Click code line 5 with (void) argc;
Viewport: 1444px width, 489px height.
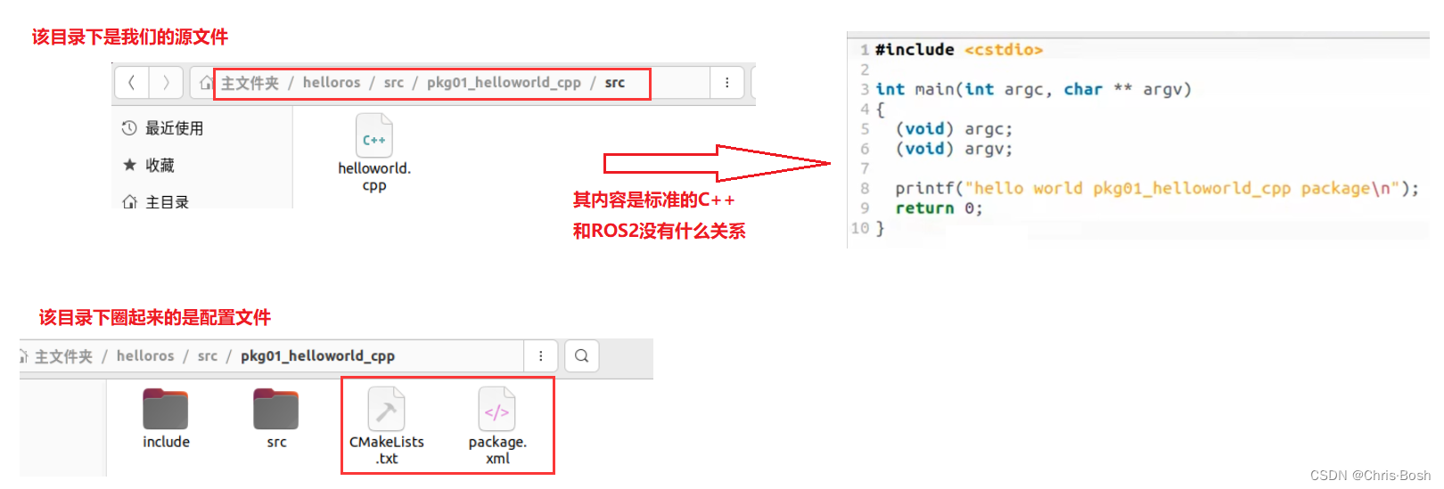coord(954,129)
